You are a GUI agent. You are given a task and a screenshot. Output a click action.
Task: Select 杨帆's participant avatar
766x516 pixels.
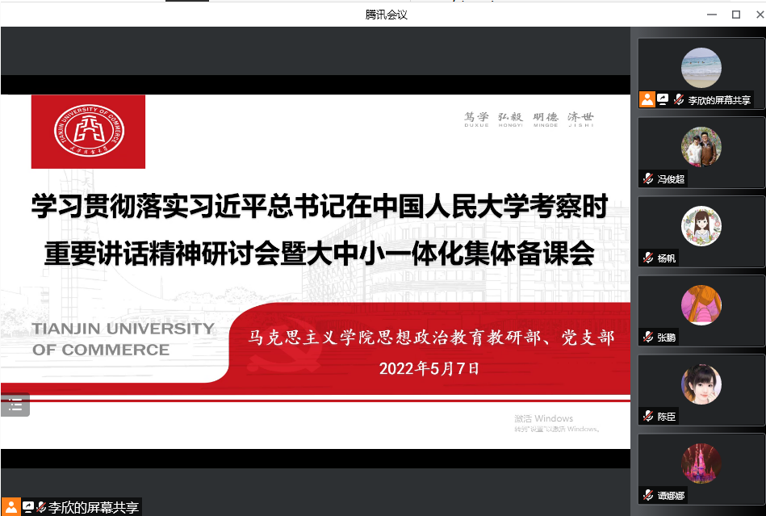(x=701, y=226)
